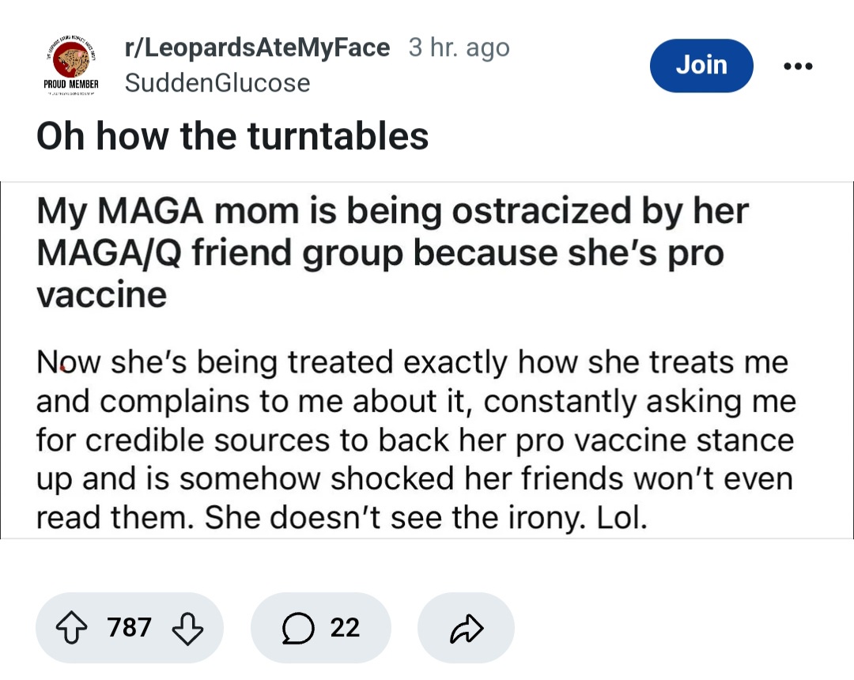Click the 'PROUD MEMBER' badge text

(71, 85)
